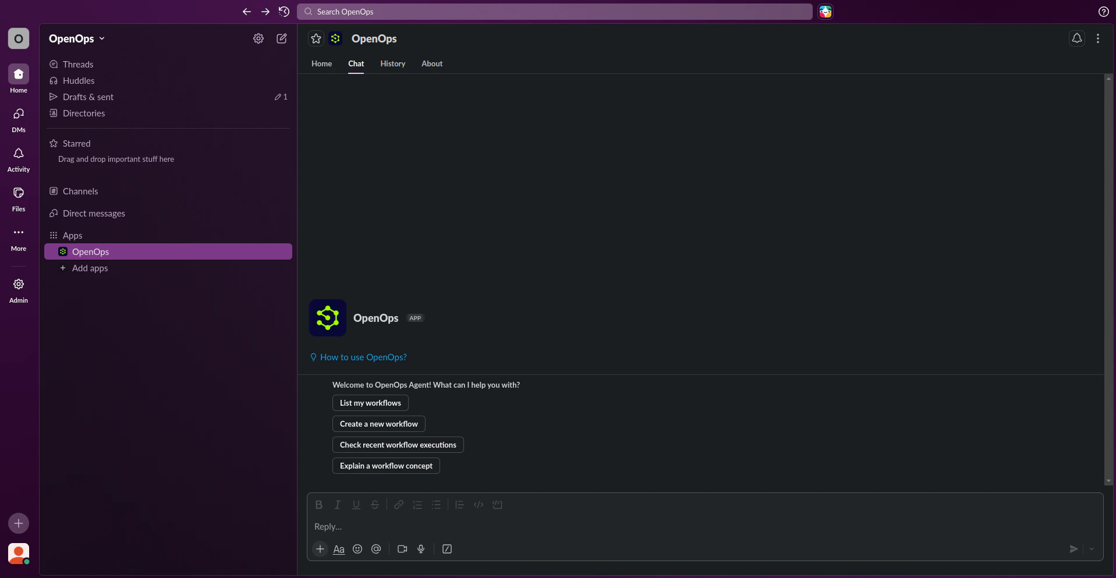Record a video clip from the composer
1116x578 pixels.
402,549
